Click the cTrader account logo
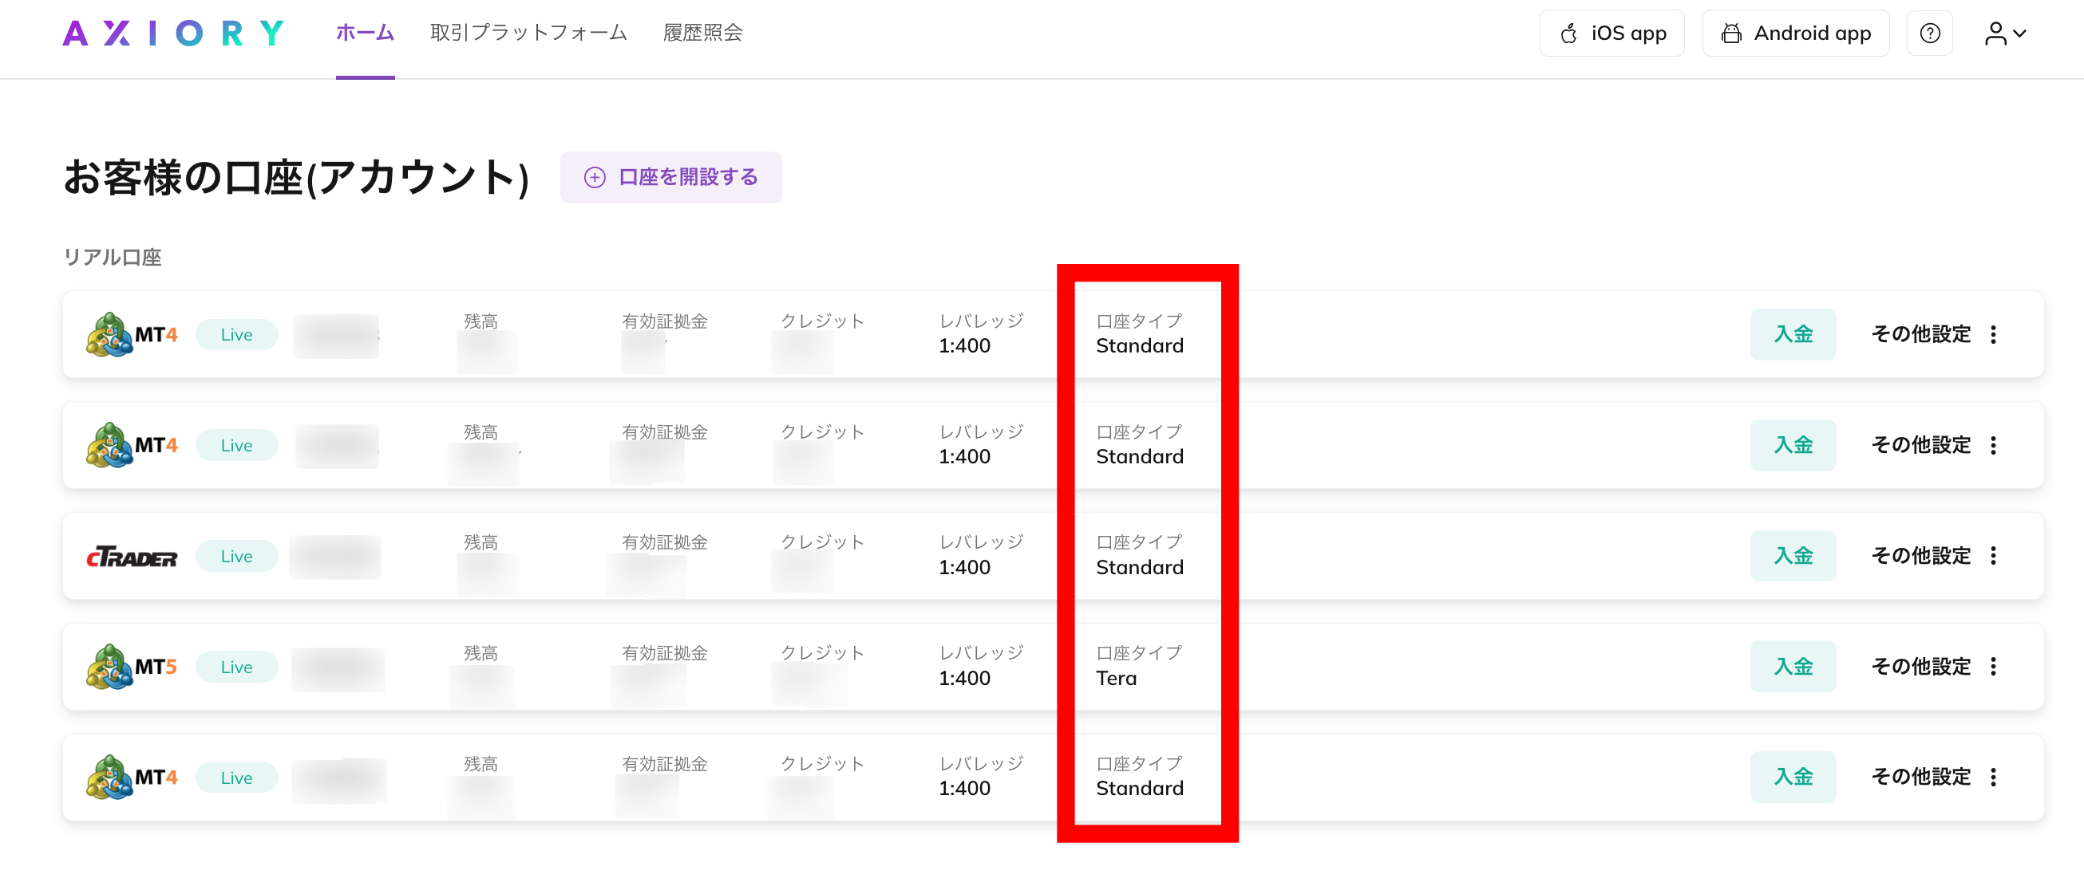 coord(132,557)
